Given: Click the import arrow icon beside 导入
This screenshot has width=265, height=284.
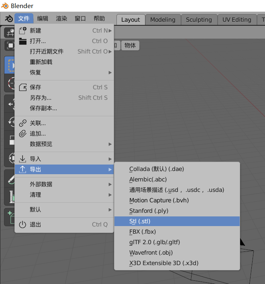Looking at the screenshot, I should (x=22, y=159).
